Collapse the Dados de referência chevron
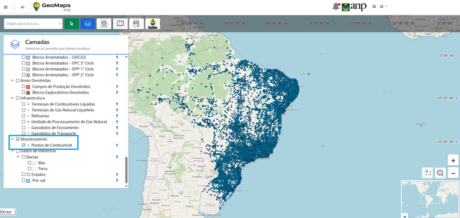 point(13,151)
